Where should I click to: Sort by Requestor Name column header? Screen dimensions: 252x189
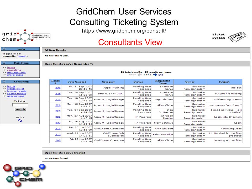pos(163,82)
